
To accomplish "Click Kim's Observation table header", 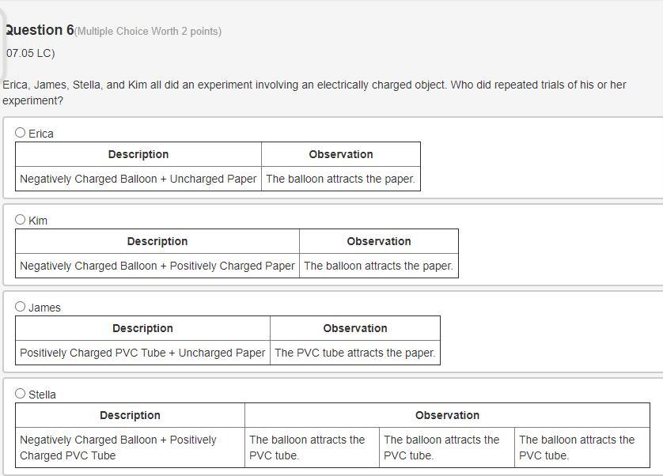I will (379, 241).
